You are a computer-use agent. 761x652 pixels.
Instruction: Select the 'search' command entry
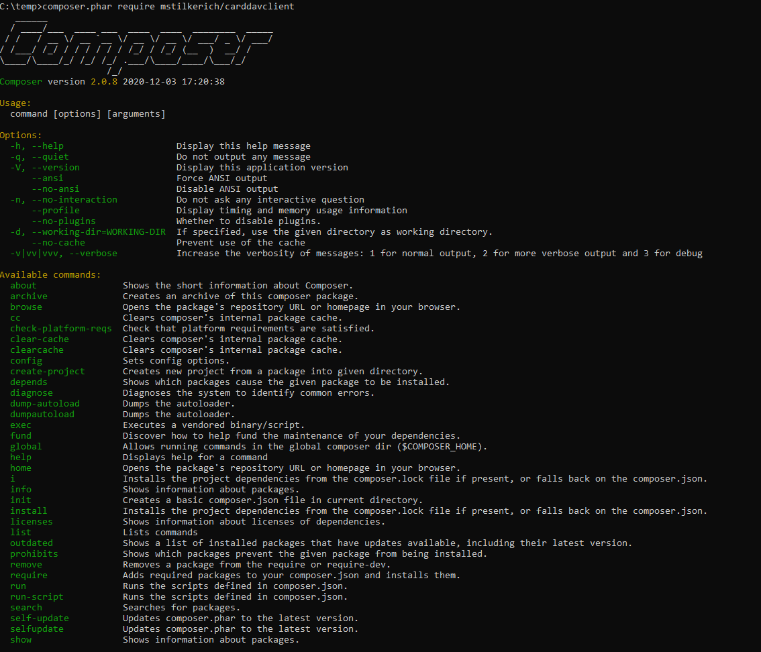tap(26, 607)
